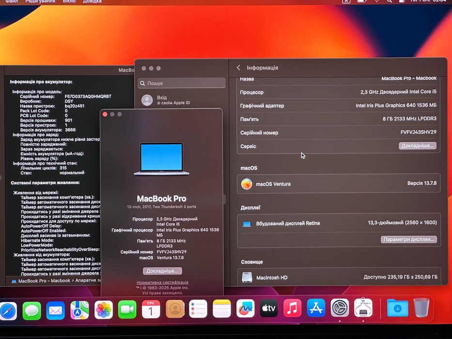Click the input source indicator in menu bar

pyautogui.click(x=346, y=1)
